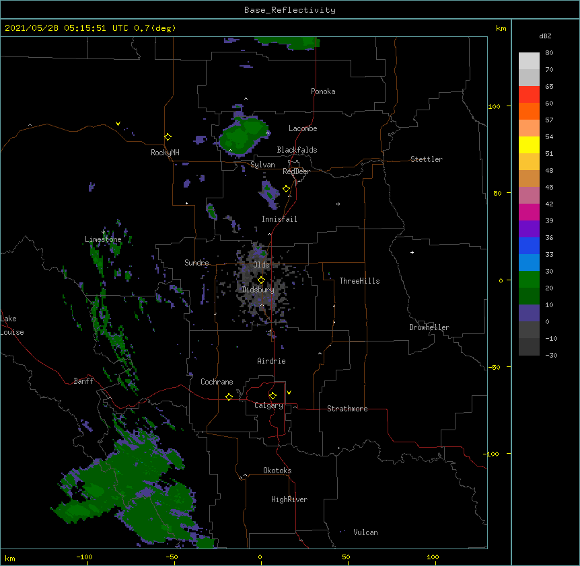The height and width of the screenshot is (566, 580).
Task: Click the Drumheller label
Action: [429, 327]
